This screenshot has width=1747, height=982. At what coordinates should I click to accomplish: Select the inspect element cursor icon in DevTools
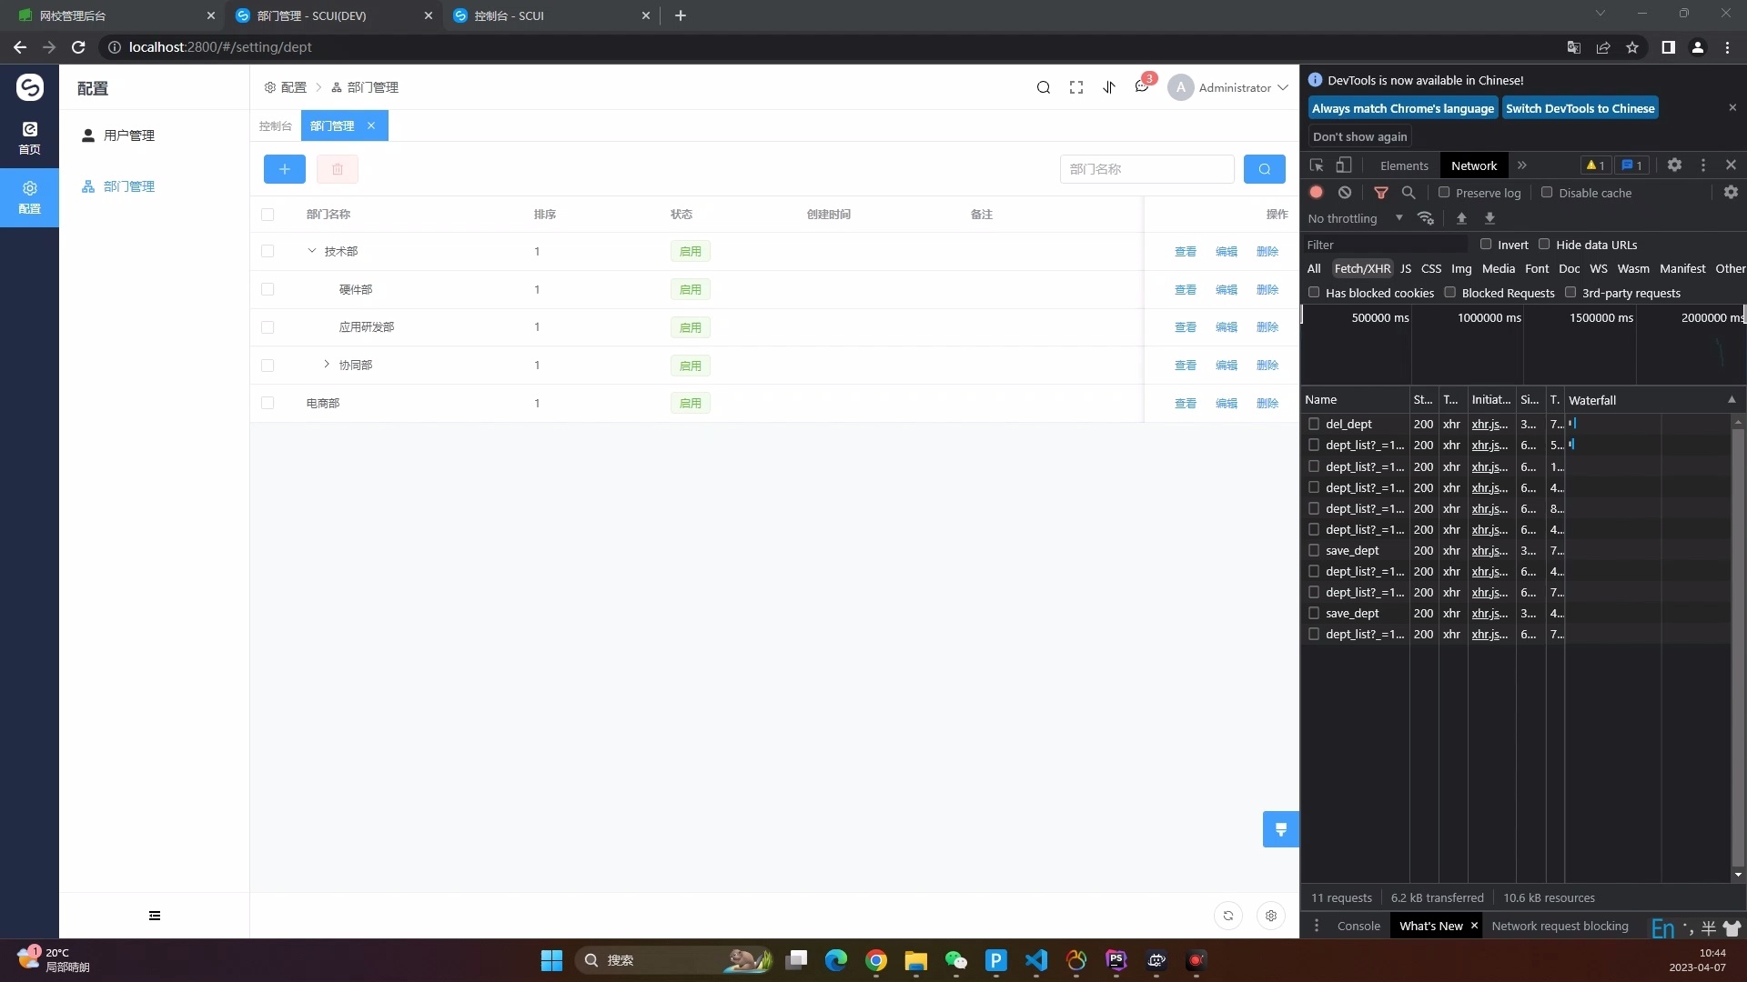1317,165
